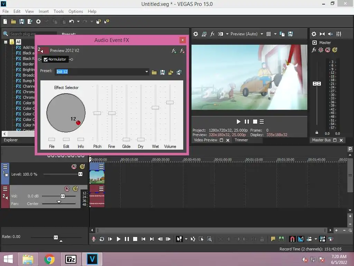Screen dimensions: 354x266
Task: Insert a marker with the timeline toolbar icon
Action: coord(273,239)
